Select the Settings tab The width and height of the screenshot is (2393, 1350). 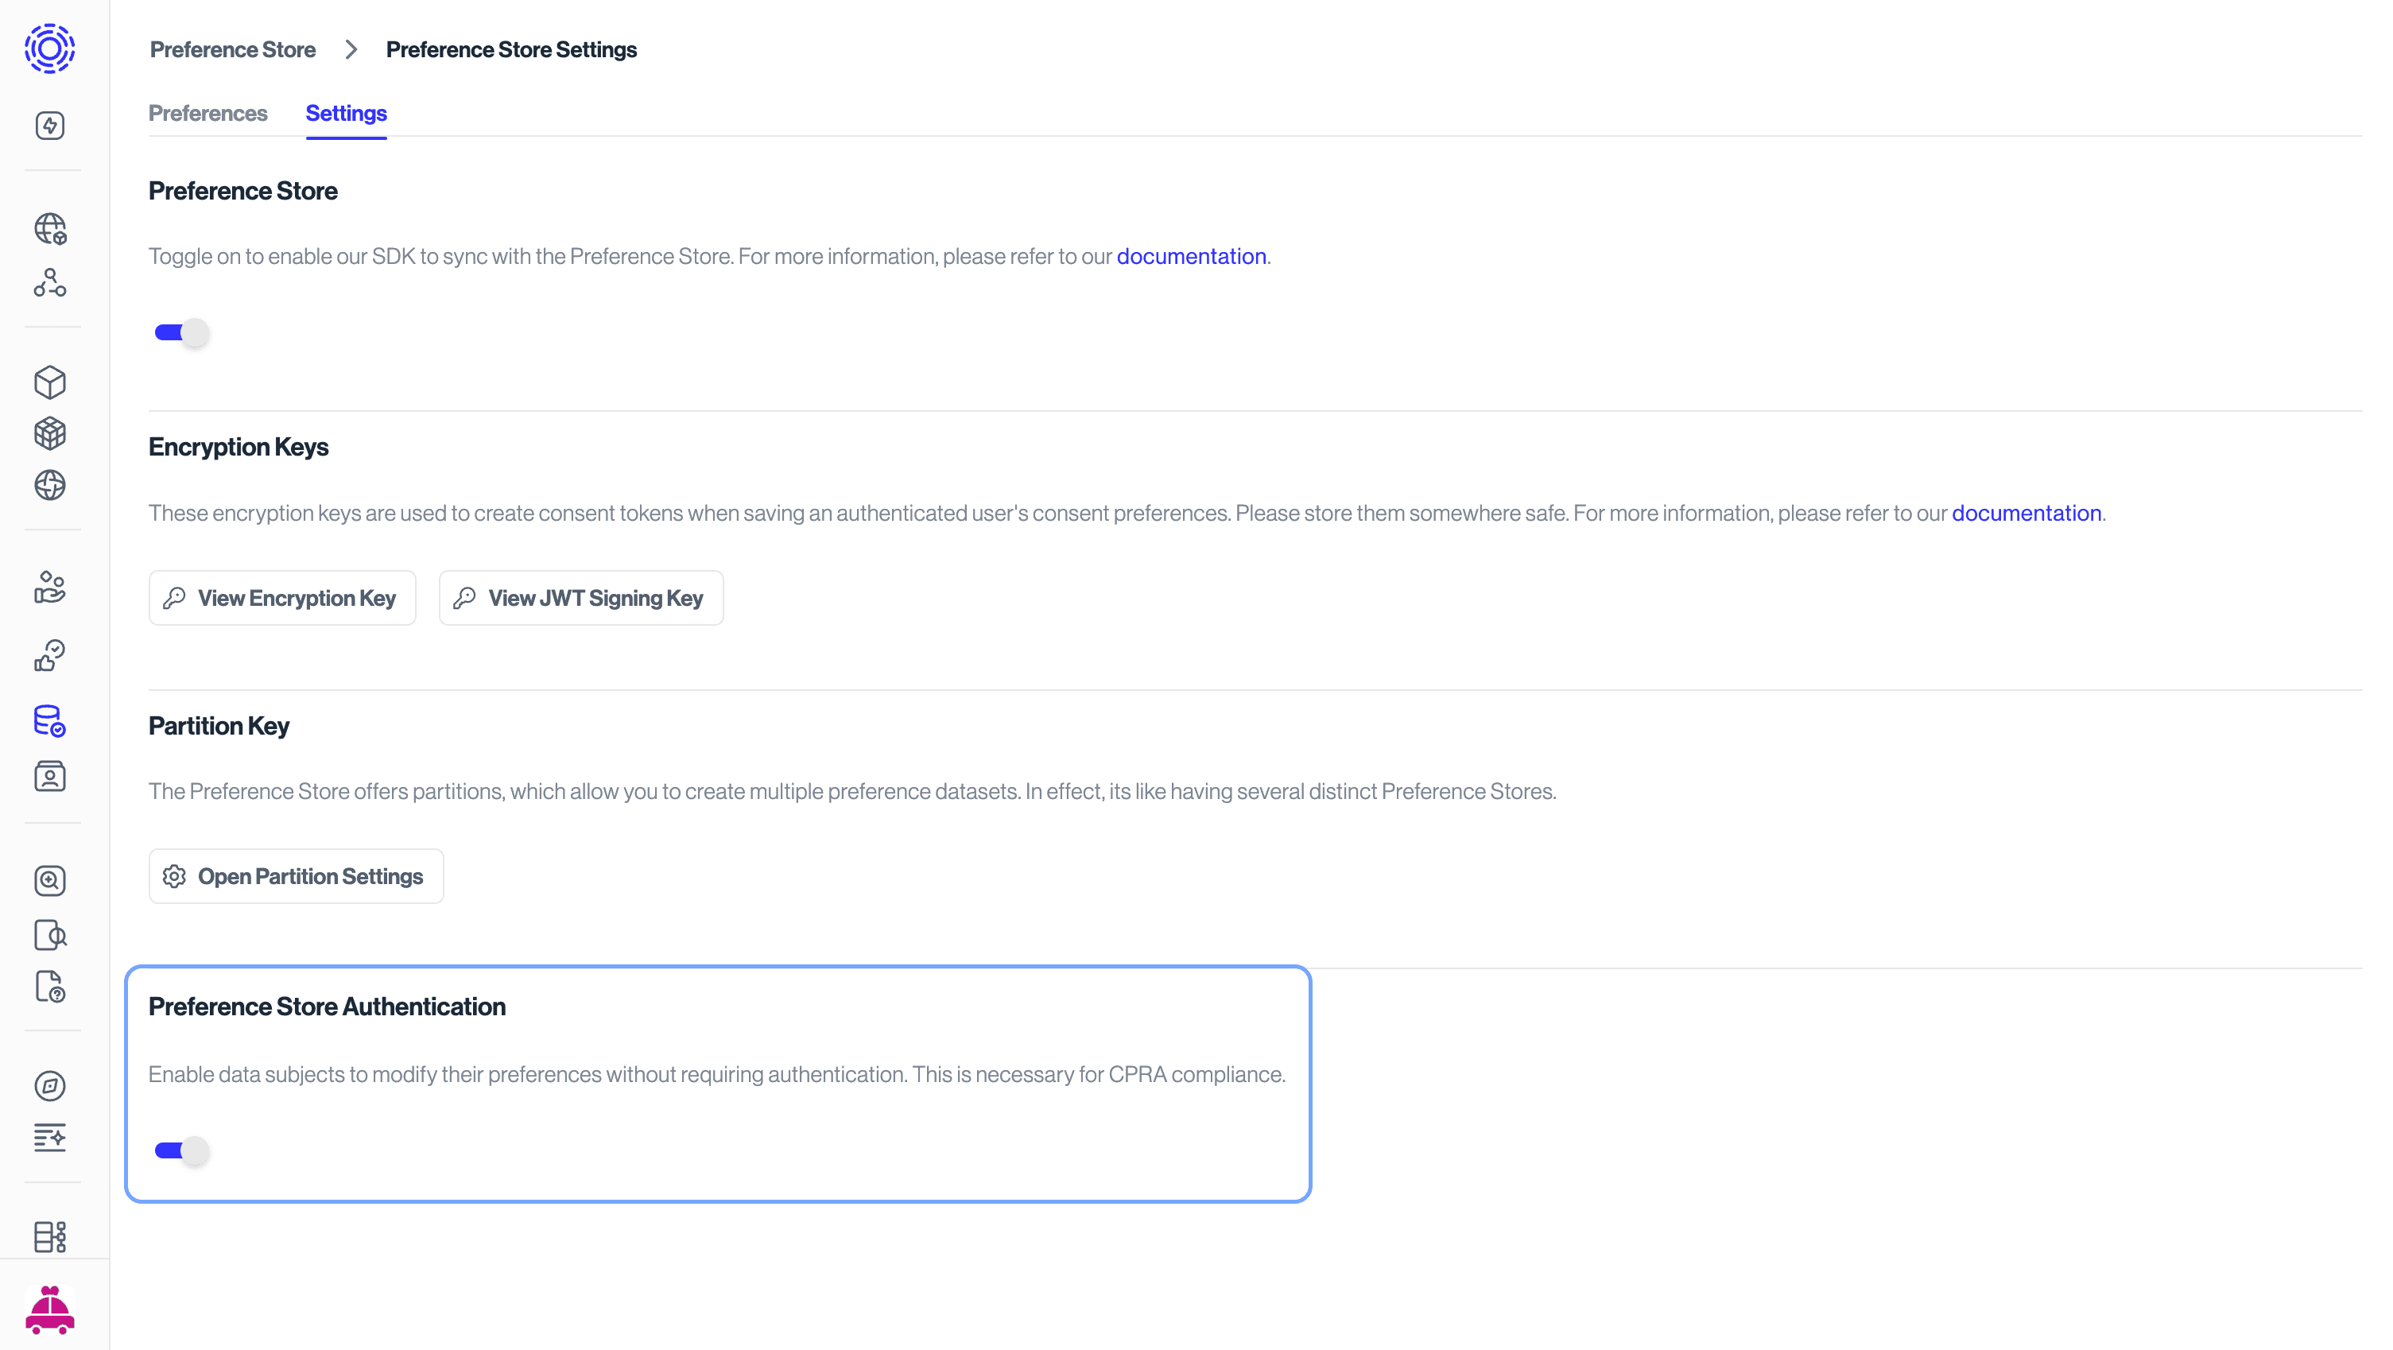[346, 114]
